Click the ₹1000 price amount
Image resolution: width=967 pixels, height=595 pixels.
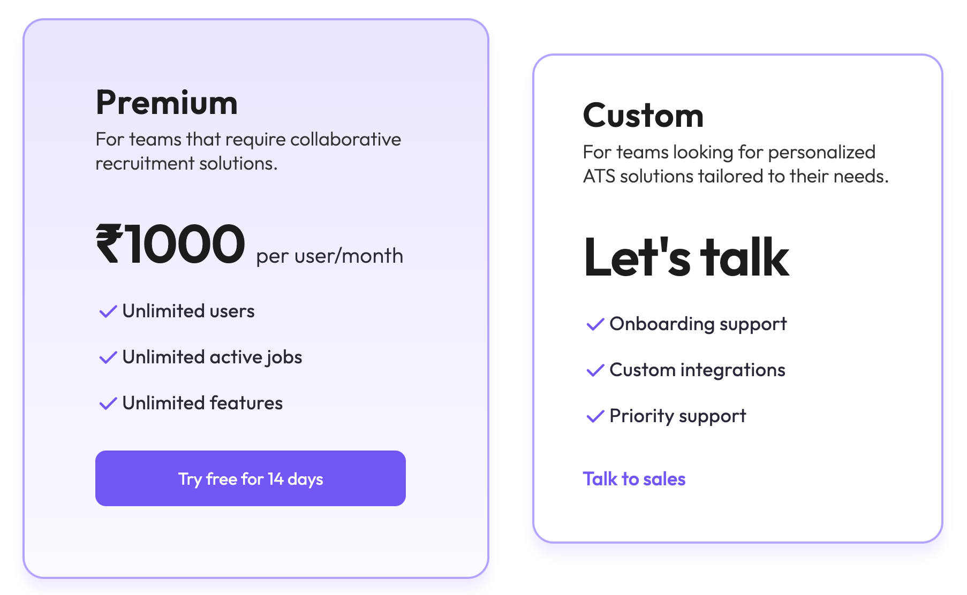[170, 245]
